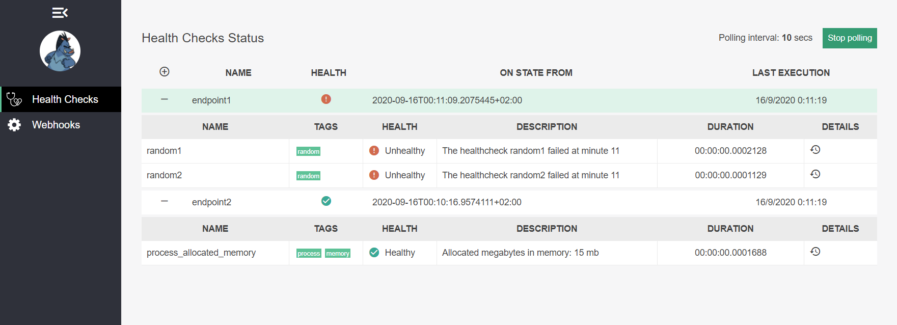Click endpoint2's green healthy check icon
Image resolution: width=897 pixels, height=325 pixels.
point(326,201)
